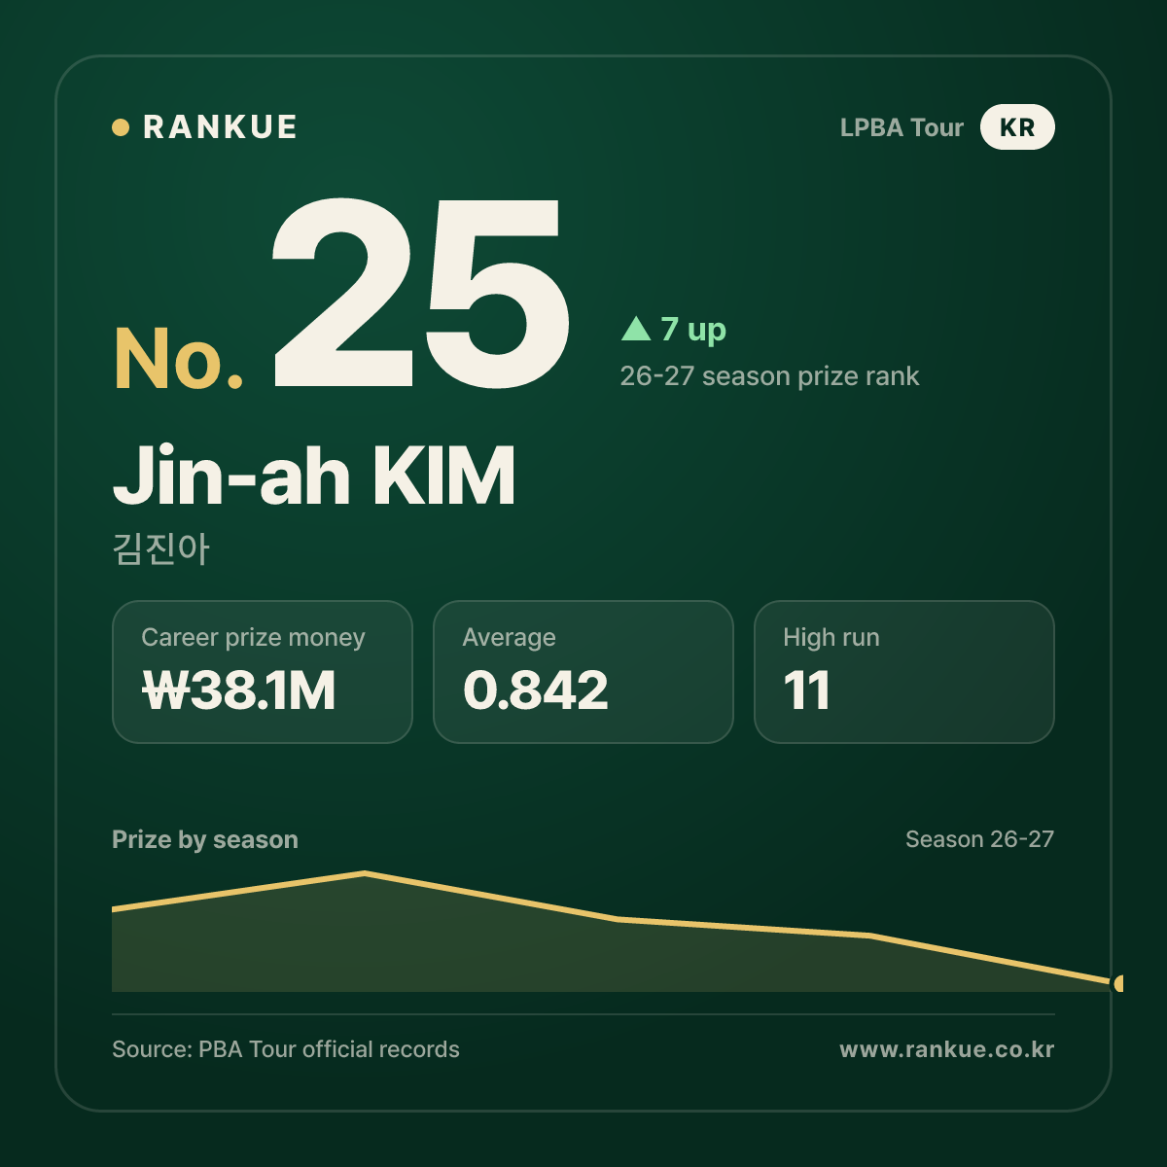Click the large rank number 25
This screenshot has width=1167, height=1167.
coord(420,294)
